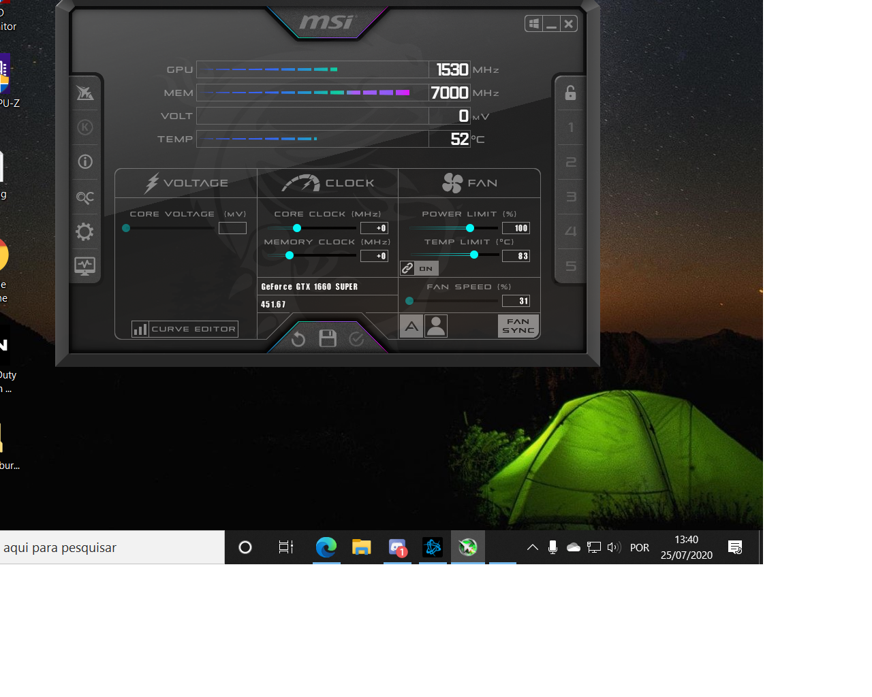Screen dimensions: 872x697
Task: Click the Fan Speed slider handle
Action: coord(409,301)
